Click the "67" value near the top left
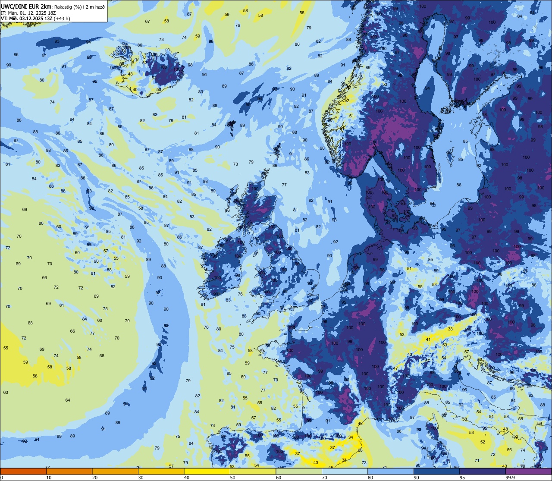Image resolution: width=552 pixels, height=481 pixels. [147, 21]
